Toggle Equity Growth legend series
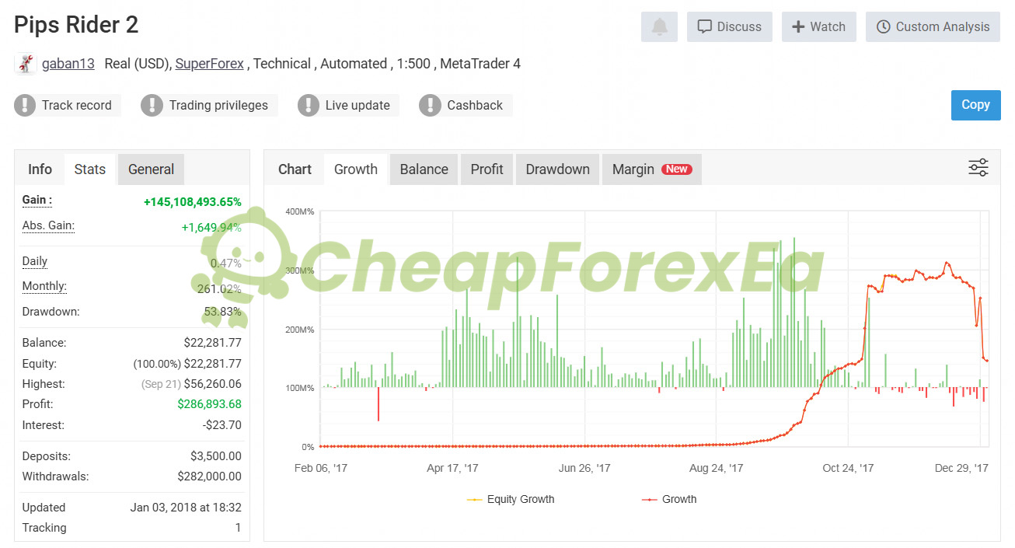Viewport: 1015px width, 548px height. click(x=511, y=499)
